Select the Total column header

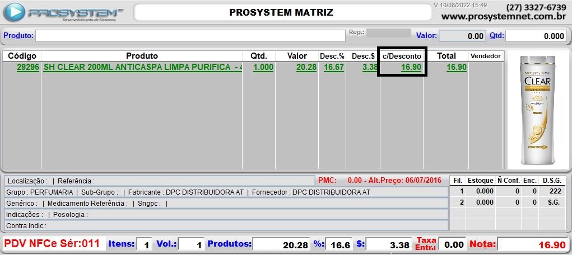pos(447,56)
